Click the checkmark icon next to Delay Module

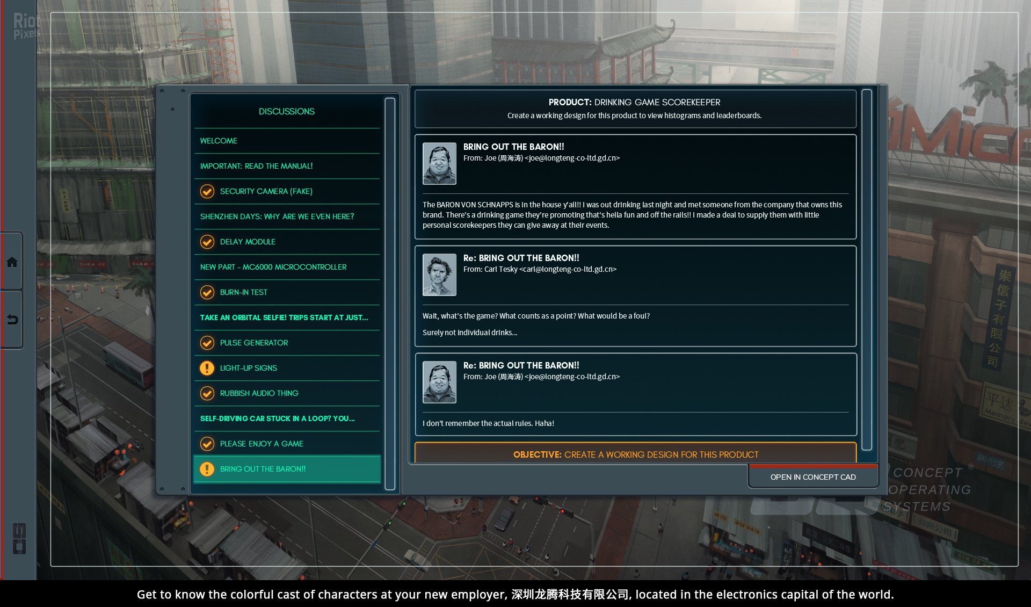click(x=207, y=241)
